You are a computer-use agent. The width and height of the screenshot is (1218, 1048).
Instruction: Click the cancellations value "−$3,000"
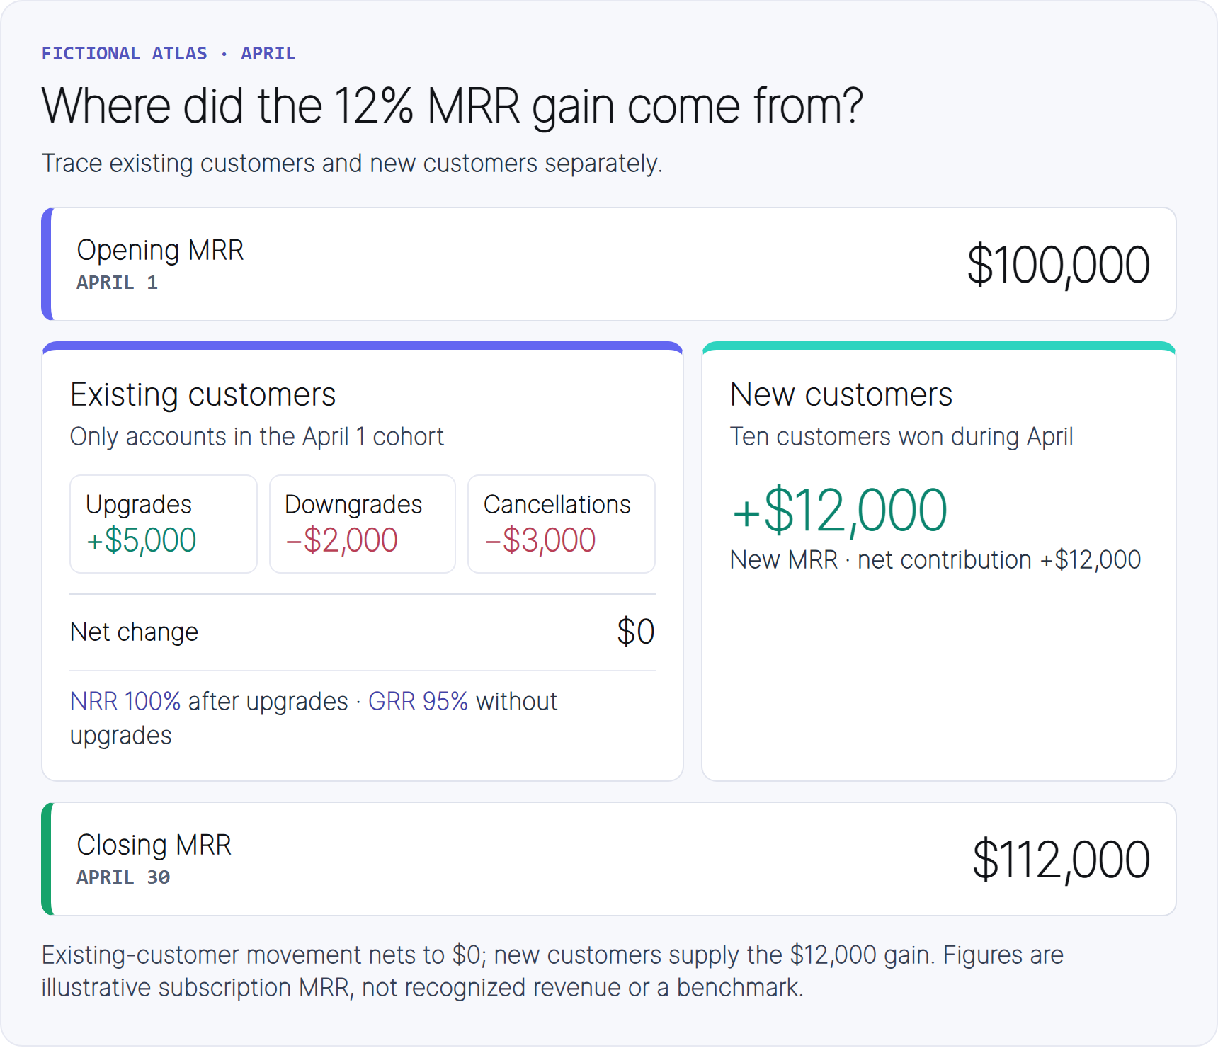point(540,540)
